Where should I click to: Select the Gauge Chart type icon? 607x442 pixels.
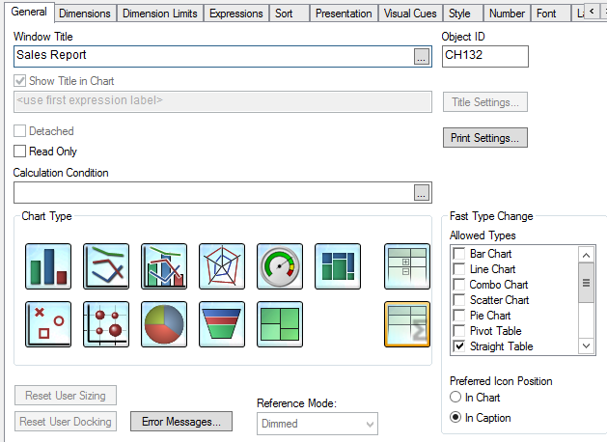coord(280,266)
